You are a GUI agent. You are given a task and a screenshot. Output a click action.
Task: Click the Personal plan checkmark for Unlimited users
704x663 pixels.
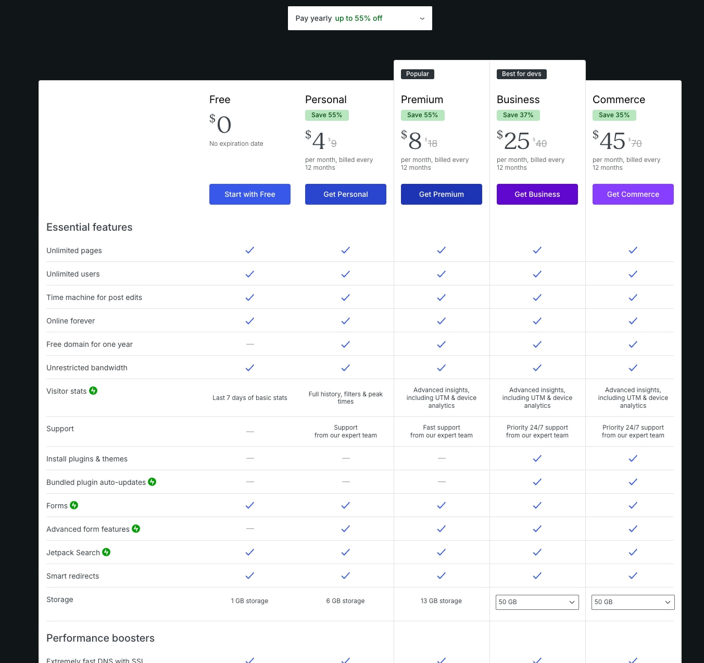pyautogui.click(x=346, y=274)
